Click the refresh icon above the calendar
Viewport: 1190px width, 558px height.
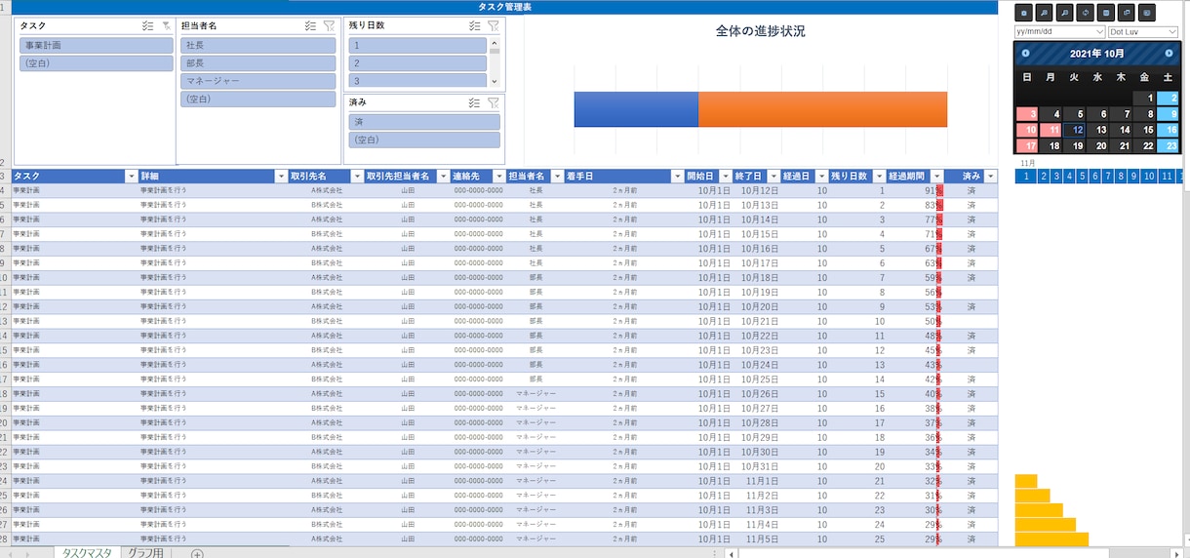[1086, 13]
